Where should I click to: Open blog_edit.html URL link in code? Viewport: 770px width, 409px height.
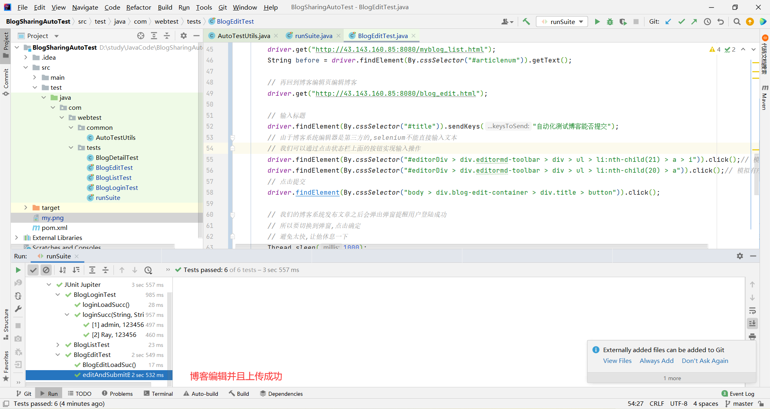click(x=395, y=93)
